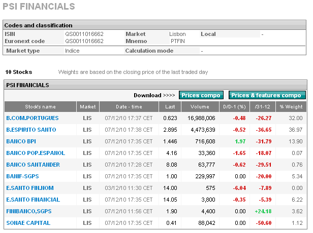Click the Date - time column header
313x233 pixels.
coord(129,107)
